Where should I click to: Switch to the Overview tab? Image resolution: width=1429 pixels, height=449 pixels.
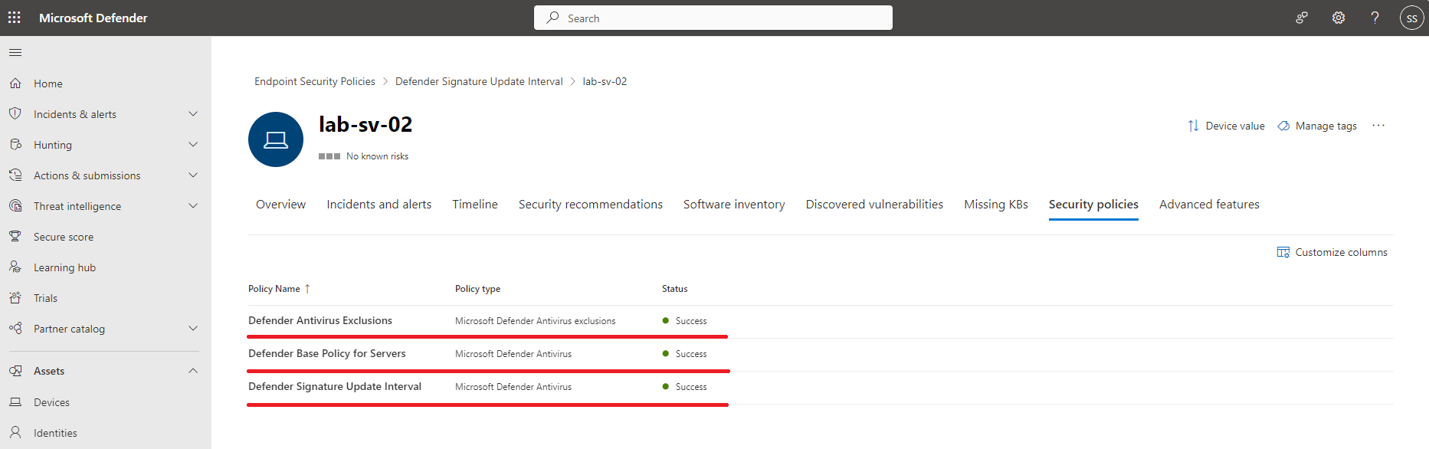(x=280, y=205)
